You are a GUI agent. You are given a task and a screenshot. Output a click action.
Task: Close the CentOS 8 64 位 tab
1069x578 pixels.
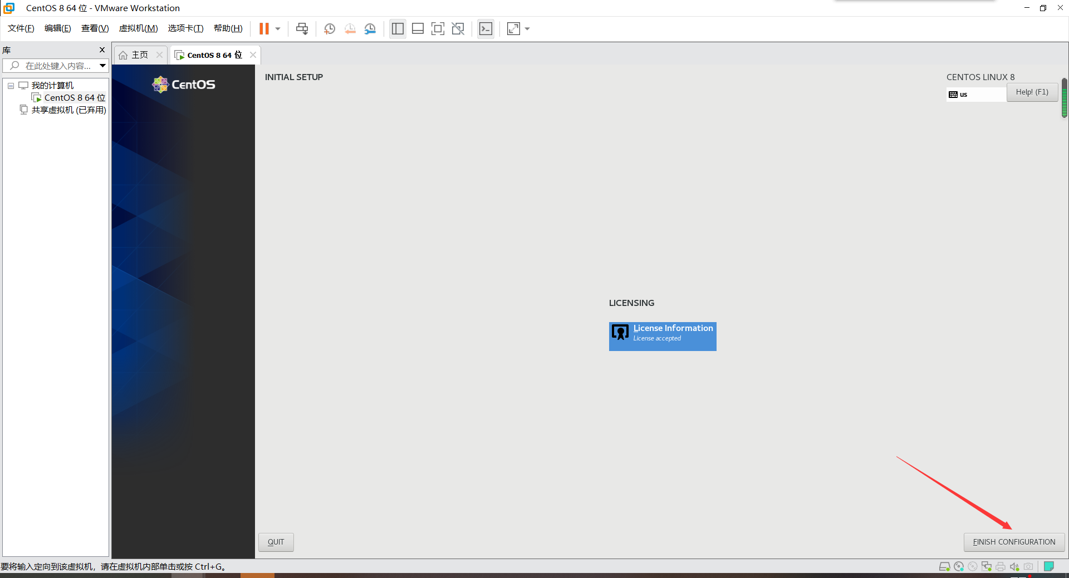(x=253, y=55)
